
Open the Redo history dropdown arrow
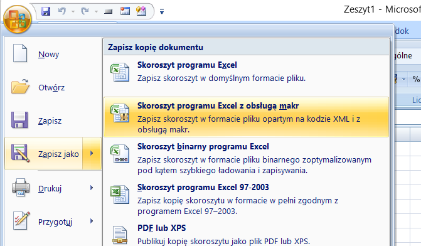(x=96, y=11)
